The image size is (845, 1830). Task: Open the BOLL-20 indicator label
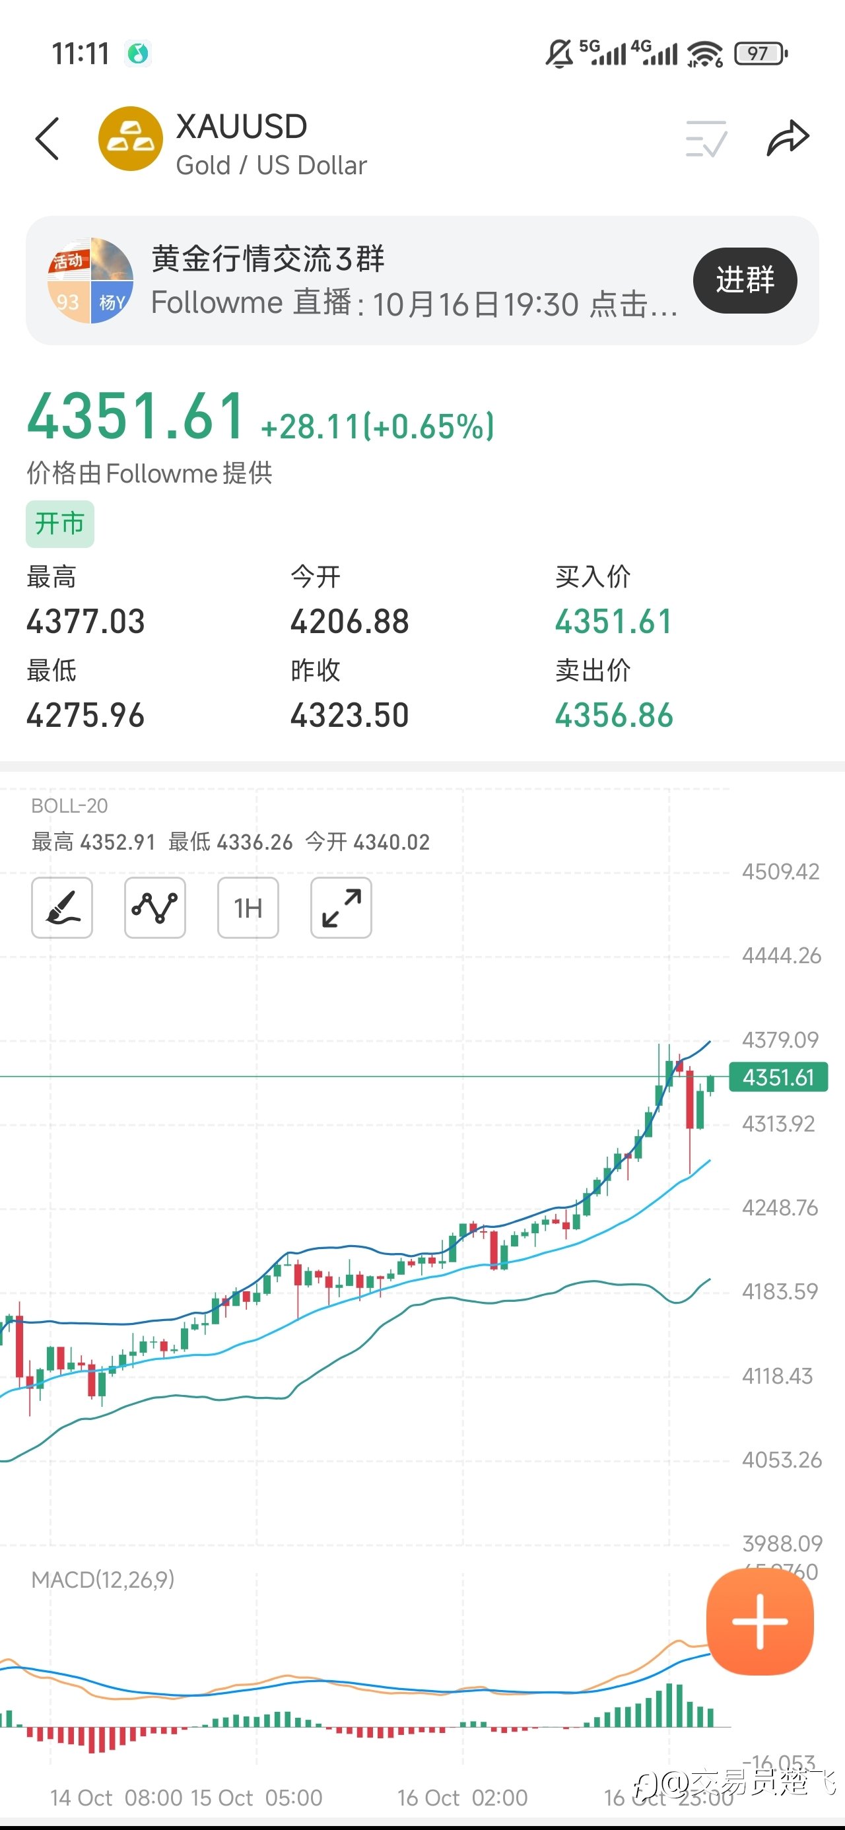pos(70,805)
